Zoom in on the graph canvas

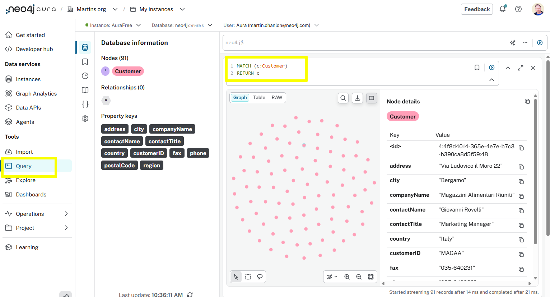click(347, 277)
